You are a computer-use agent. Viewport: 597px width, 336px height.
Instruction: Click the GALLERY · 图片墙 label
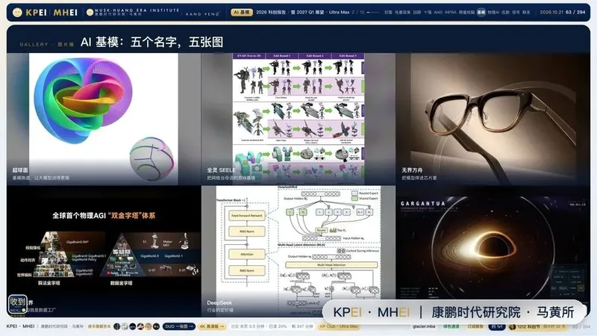(46, 44)
